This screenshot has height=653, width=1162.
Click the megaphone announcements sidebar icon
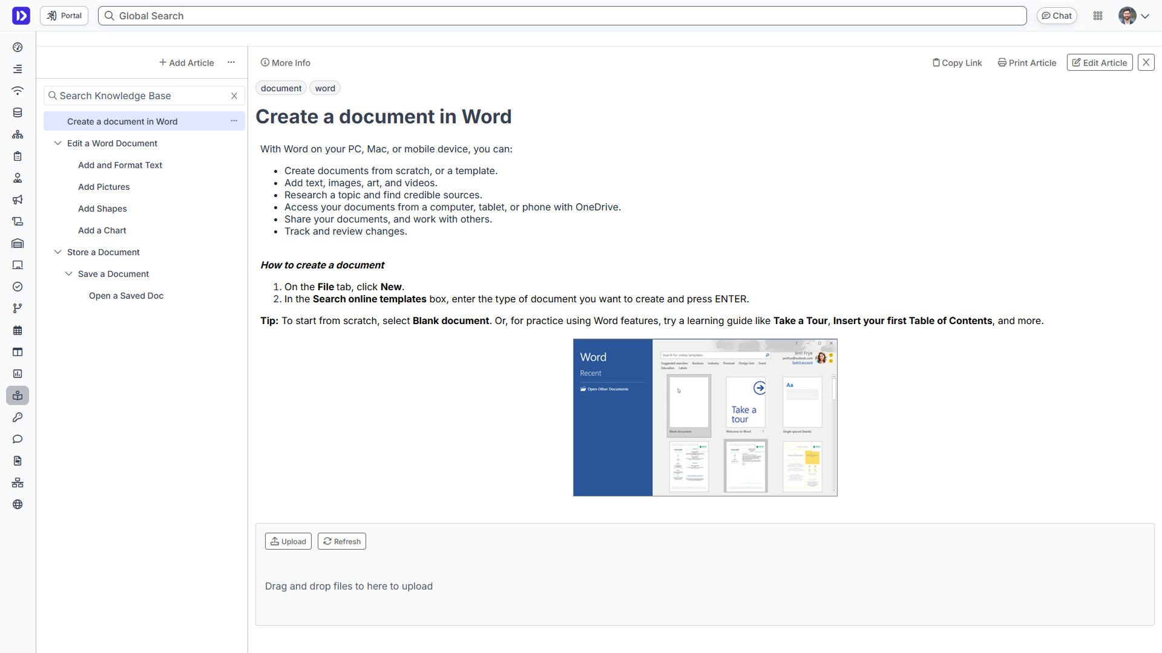click(18, 200)
